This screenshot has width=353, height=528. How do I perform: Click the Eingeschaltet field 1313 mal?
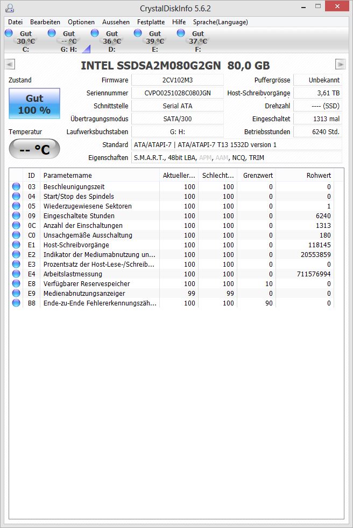pos(317,119)
